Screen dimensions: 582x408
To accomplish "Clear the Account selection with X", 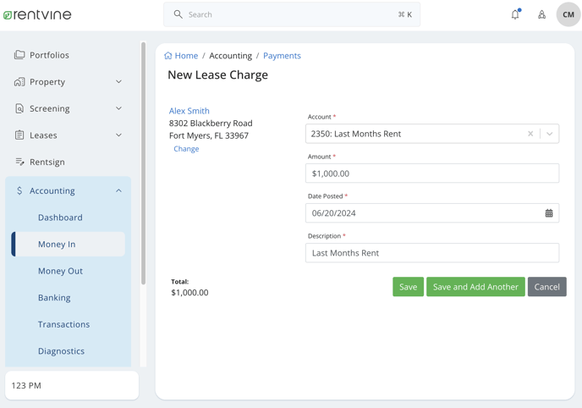I will (x=530, y=134).
